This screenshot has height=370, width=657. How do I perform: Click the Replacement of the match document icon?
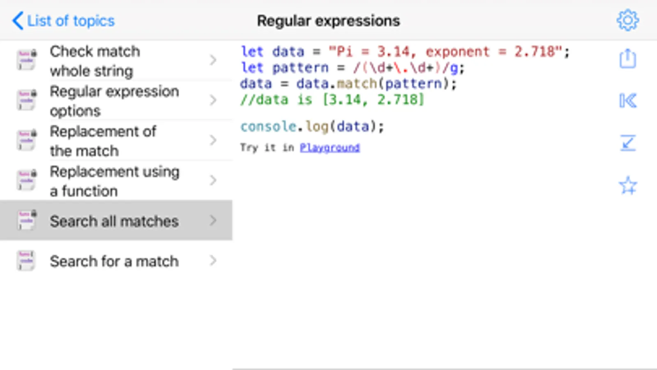tap(27, 140)
